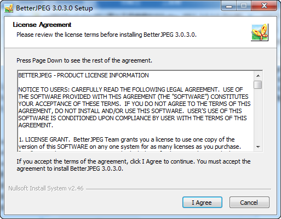Click the Nullsoft Install System v2.46 label
281x219 pixels.
(x=46, y=188)
